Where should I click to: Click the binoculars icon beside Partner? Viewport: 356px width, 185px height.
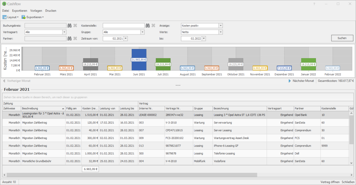coord(69,38)
